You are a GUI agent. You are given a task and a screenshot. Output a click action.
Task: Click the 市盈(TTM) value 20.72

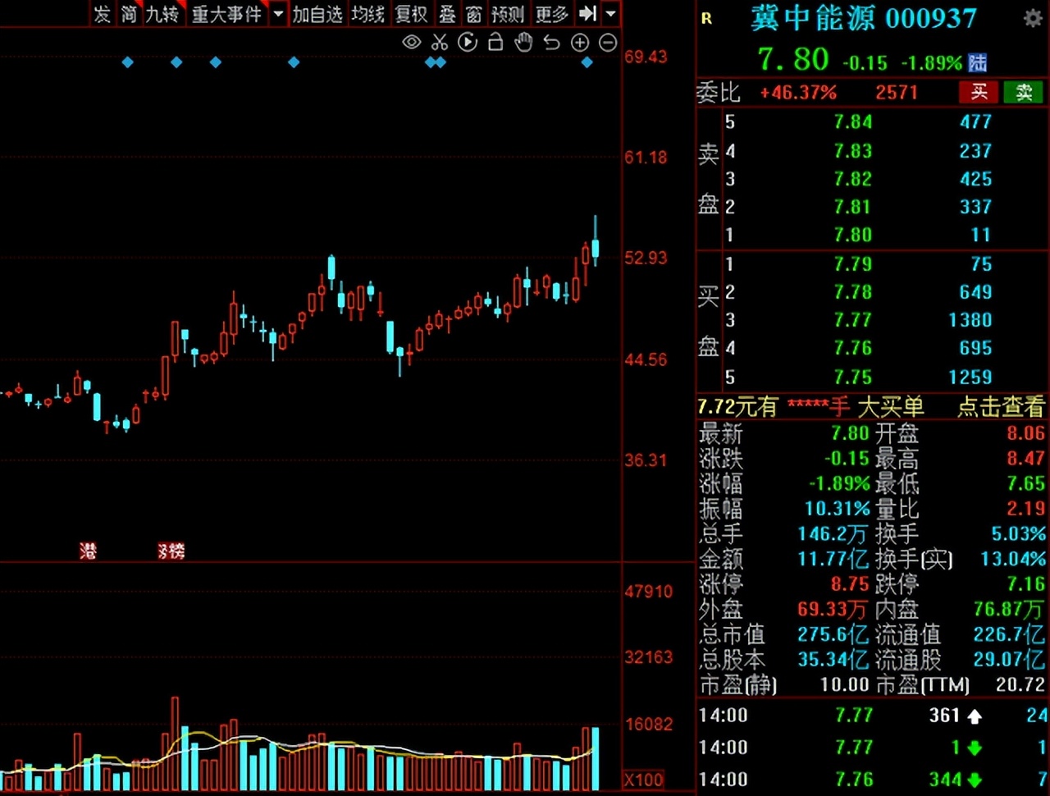[1020, 684]
